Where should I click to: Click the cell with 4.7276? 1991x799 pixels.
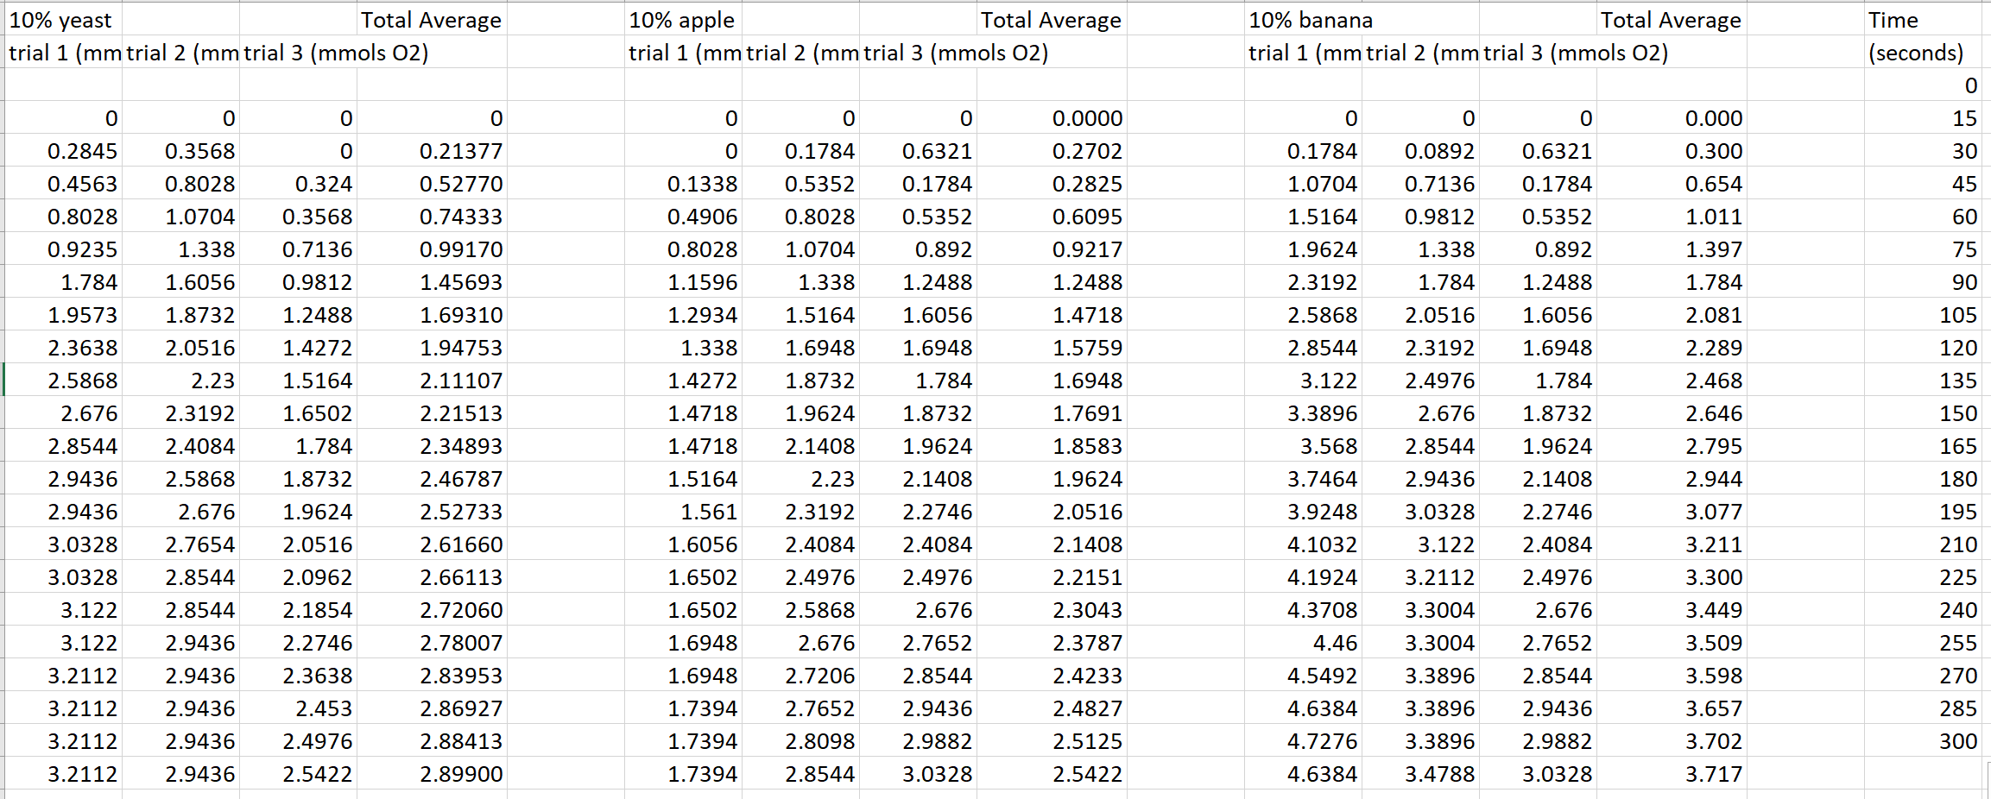1303,741
